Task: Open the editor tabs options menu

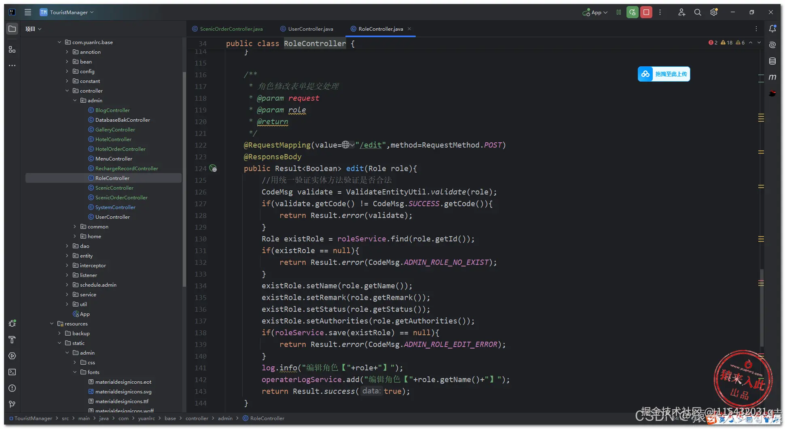Action: [756, 29]
